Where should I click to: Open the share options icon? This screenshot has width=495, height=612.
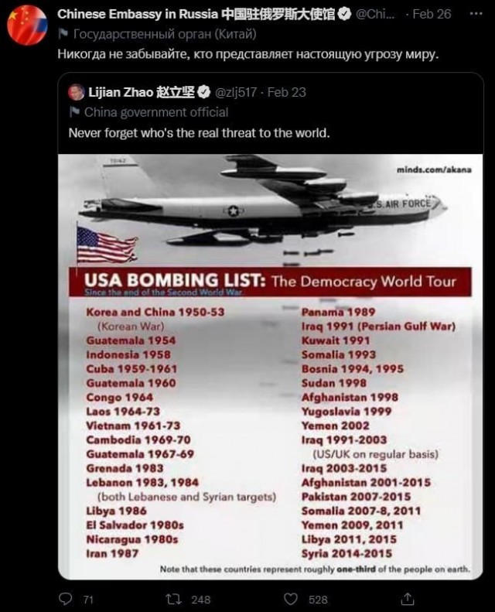pos(408,598)
